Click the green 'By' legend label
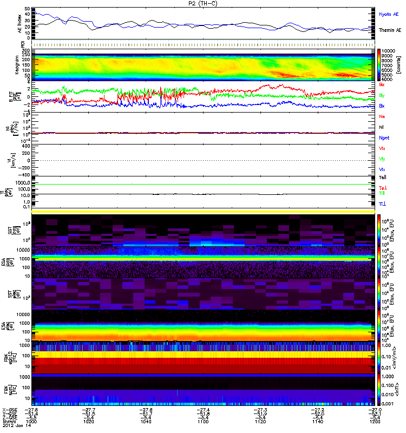 [382, 96]
